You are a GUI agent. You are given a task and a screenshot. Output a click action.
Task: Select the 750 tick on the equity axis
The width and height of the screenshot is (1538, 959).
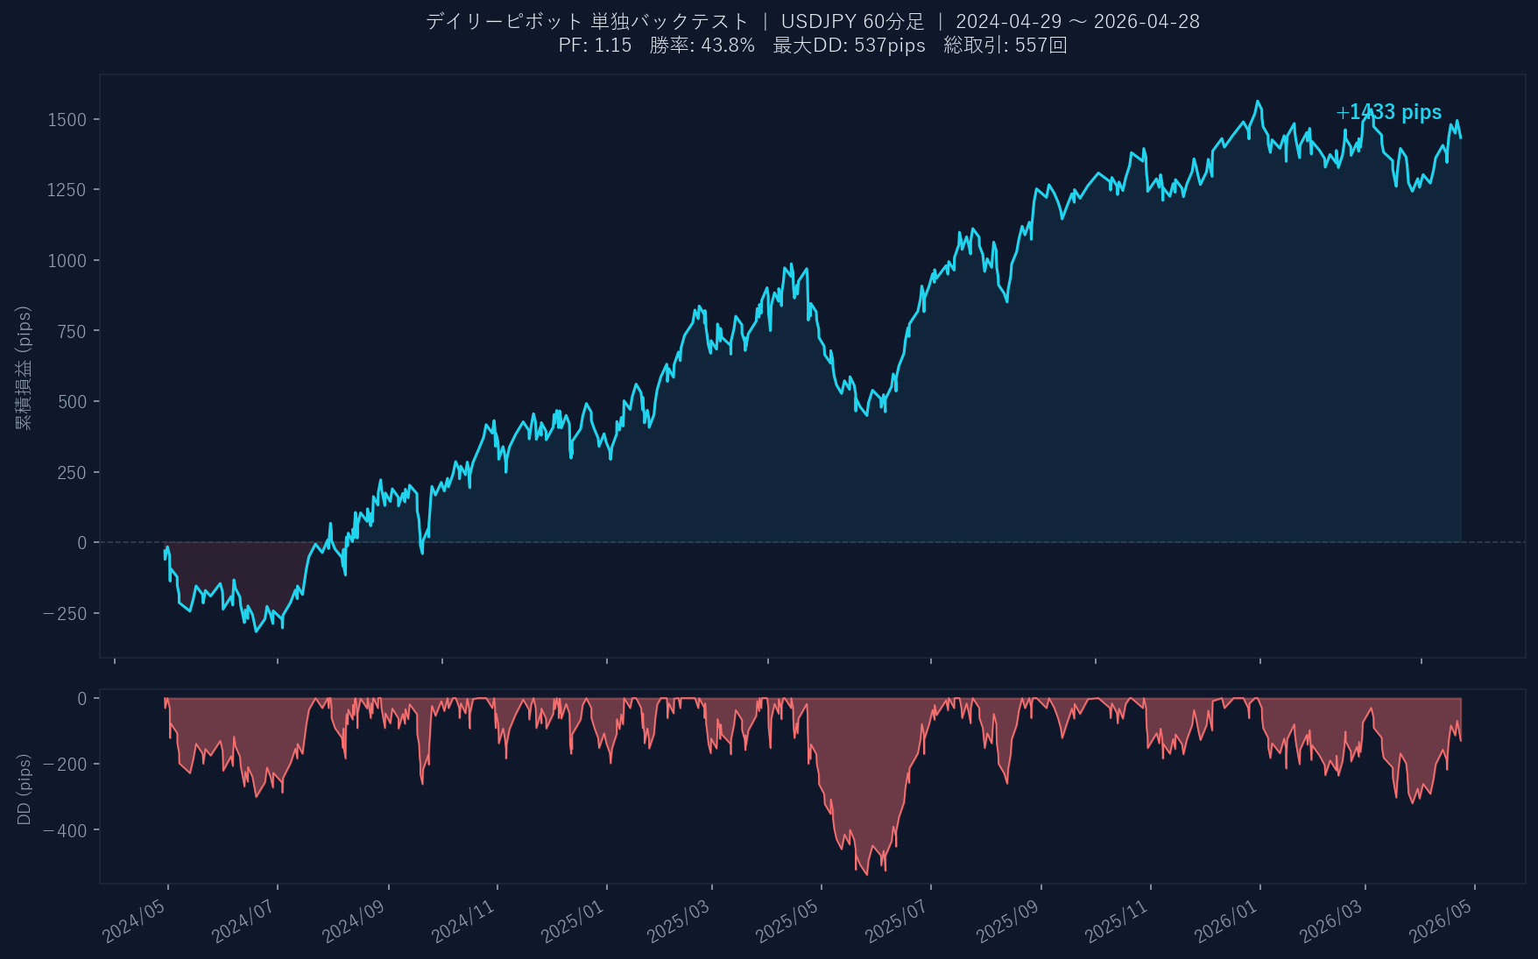coord(72,332)
